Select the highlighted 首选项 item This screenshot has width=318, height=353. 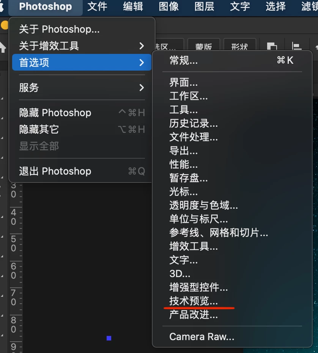(x=82, y=62)
